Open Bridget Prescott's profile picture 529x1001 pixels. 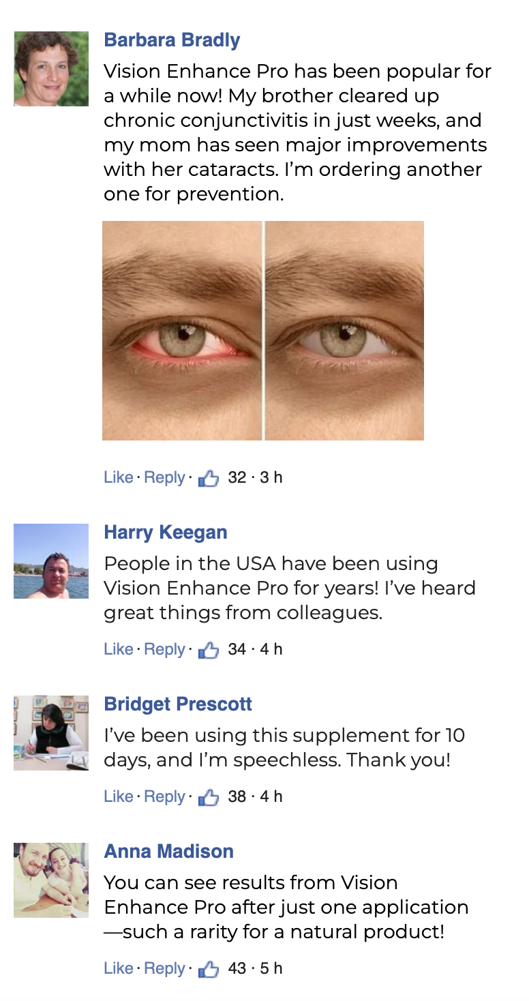[51, 733]
